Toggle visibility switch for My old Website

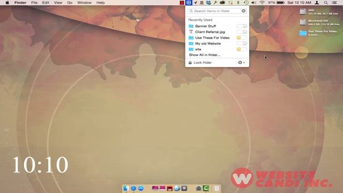pos(242,43)
